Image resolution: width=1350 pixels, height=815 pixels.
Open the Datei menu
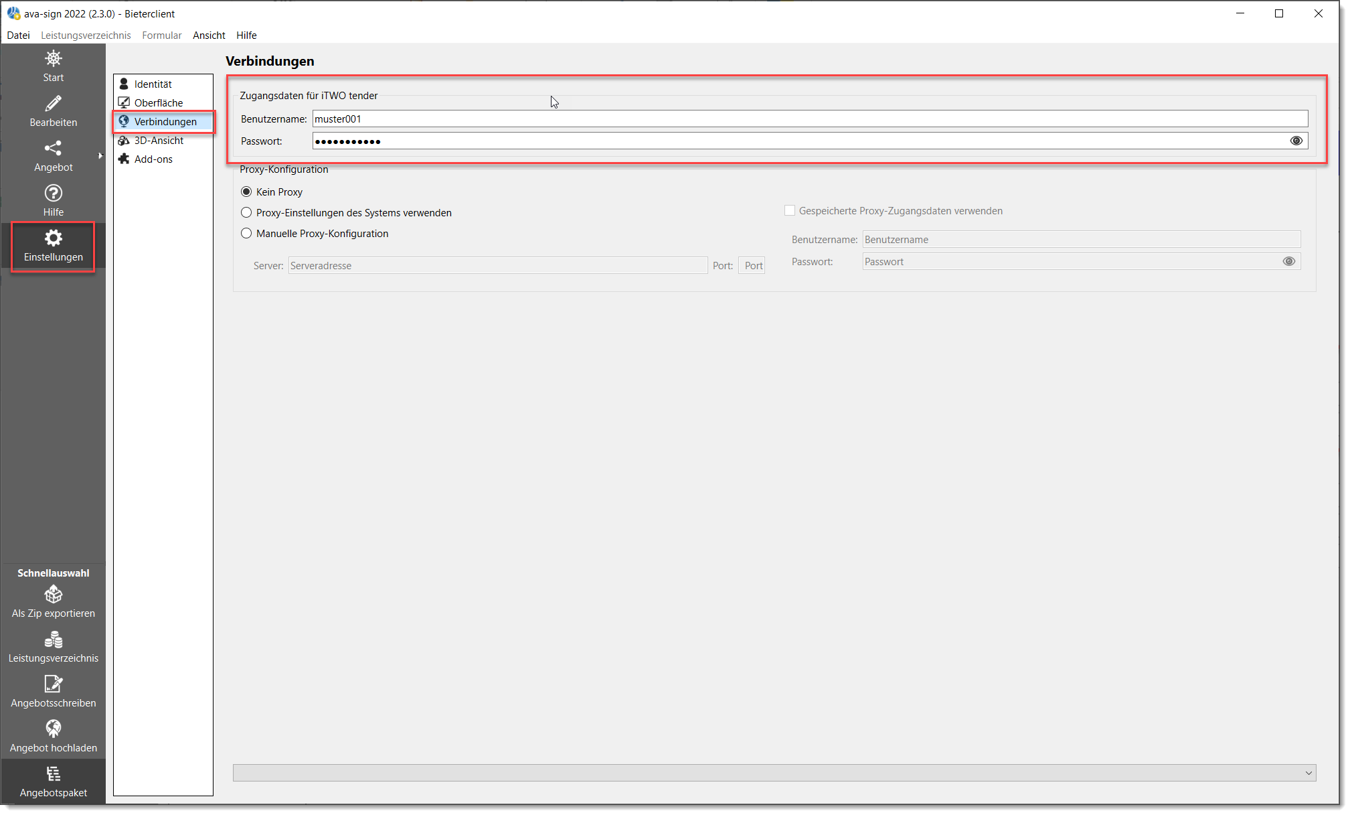18,35
